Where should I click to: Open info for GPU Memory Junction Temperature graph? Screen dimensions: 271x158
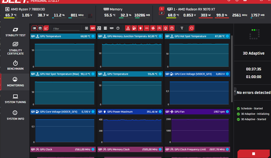click(160, 36)
